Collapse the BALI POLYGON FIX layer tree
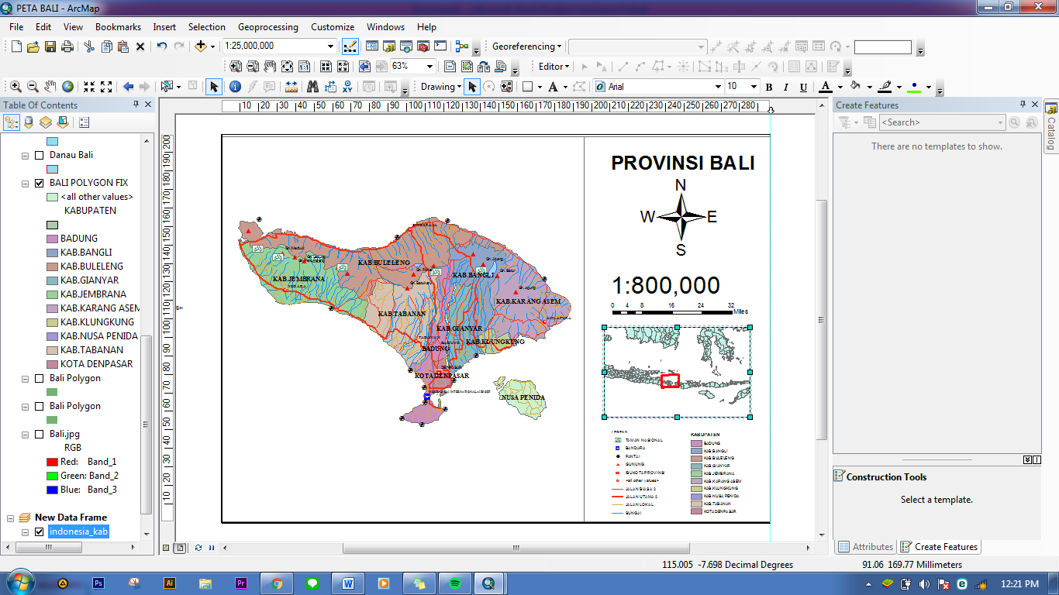Screen dimensions: 1059x595 25,184
